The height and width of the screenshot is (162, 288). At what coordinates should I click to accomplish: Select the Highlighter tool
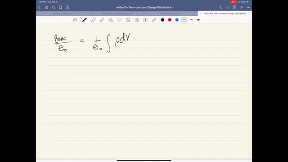pyautogui.click(x=102, y=20)
